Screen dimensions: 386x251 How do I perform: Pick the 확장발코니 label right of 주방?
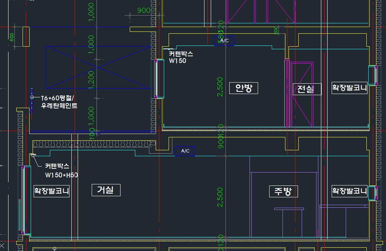349,191
